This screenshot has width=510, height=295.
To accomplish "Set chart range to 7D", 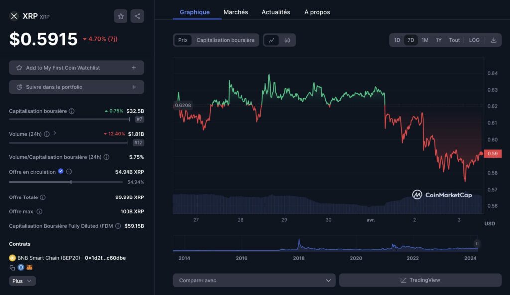I will 411,40.
